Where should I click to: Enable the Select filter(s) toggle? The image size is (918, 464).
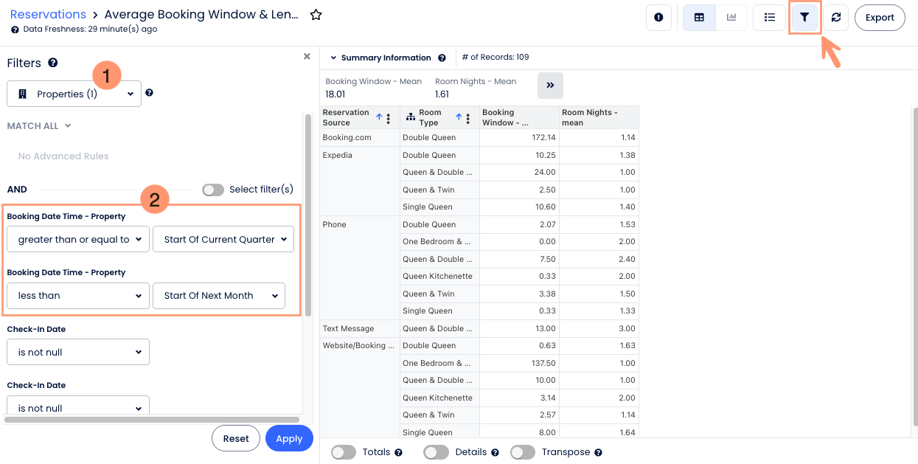coord(213,190)
